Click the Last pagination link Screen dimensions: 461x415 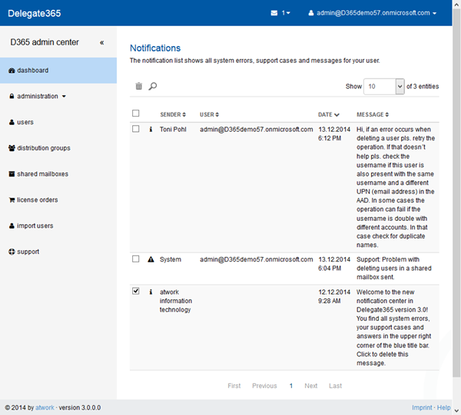coord(335,386)
